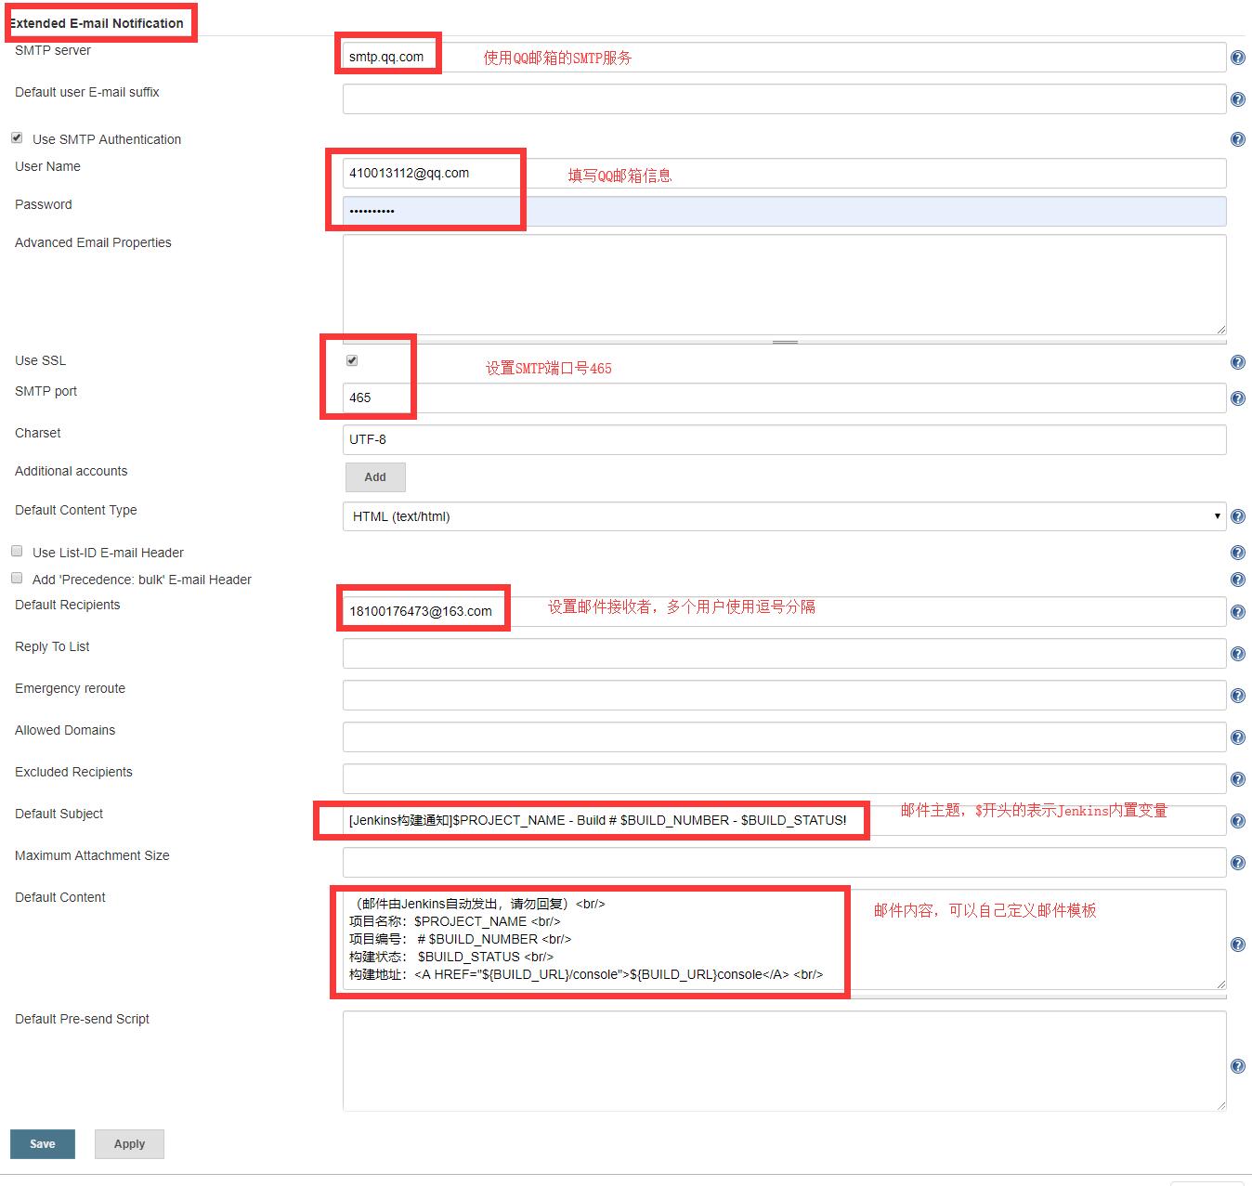The width and height of the screenshot is (1252, 1186).
Task: Open help icon for Emergency reroute
Action: [x=1237, y=696]
